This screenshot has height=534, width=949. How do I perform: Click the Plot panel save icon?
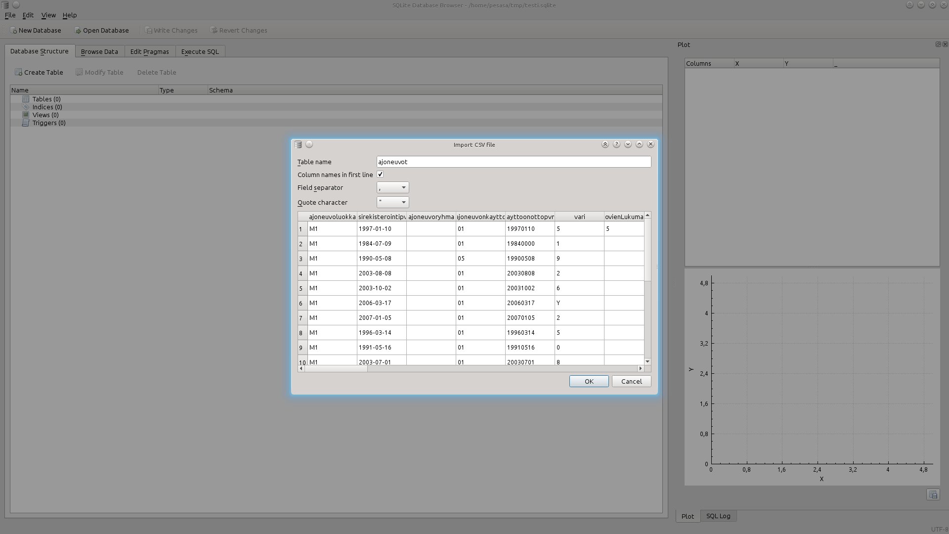(x=933, y=494)
